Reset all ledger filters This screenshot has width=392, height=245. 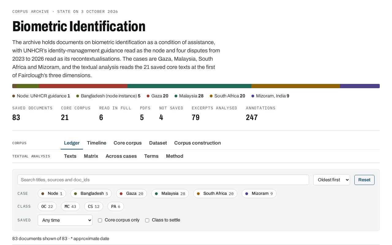coord(364,180)
